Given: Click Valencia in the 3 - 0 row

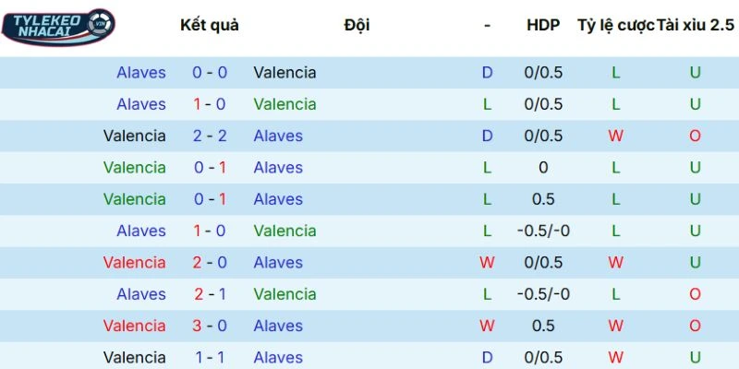Looking at the screenshot, I should click(x=135, y=326).
